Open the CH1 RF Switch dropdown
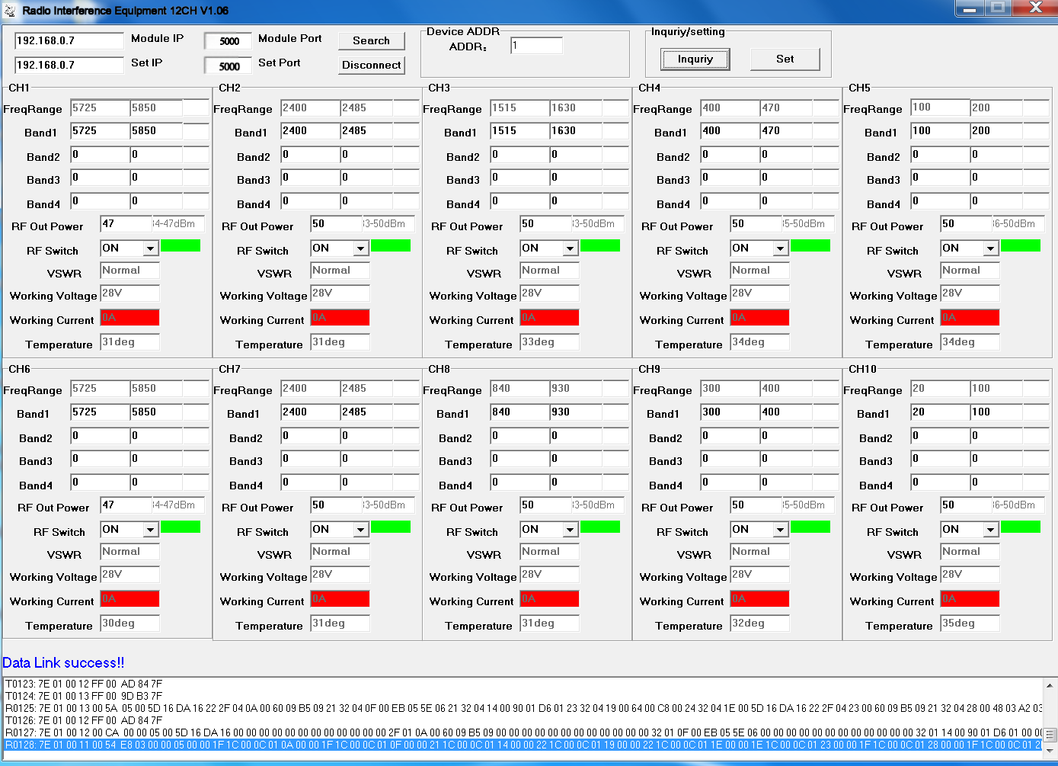This screenshot has height=766, width=1058. 150,248
